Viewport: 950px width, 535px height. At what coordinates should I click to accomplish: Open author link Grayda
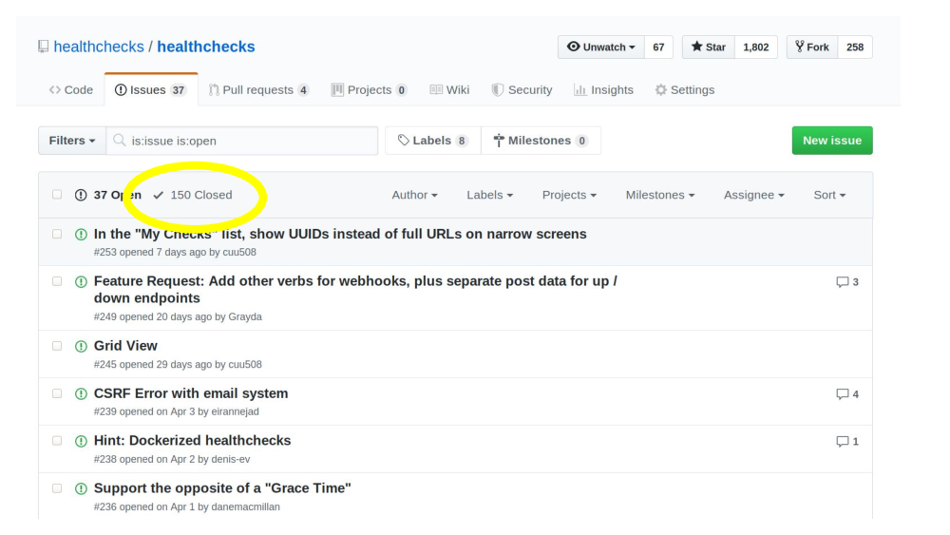tap(245, 316)
